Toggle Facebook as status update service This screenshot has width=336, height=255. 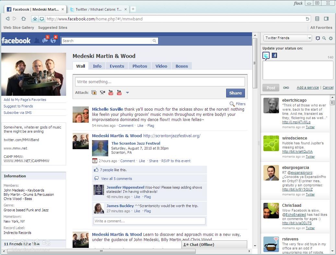point(274,55)
